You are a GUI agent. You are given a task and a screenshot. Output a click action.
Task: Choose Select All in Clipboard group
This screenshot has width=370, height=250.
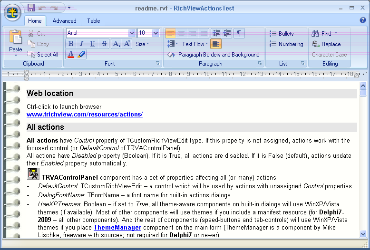point(43,55)
